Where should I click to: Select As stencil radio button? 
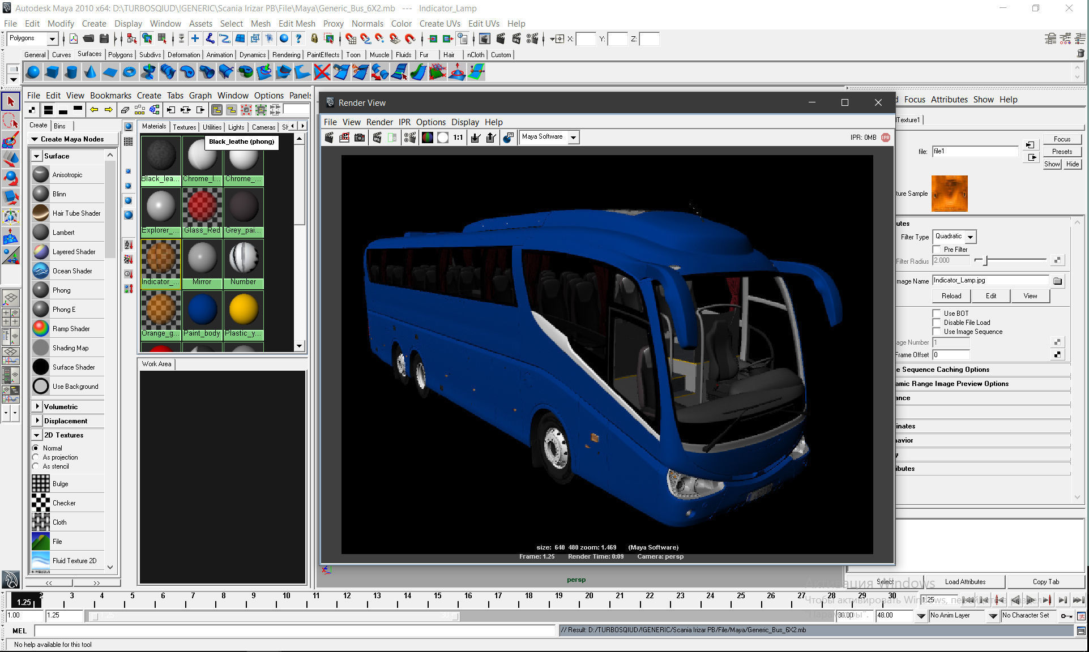point(36,466)
